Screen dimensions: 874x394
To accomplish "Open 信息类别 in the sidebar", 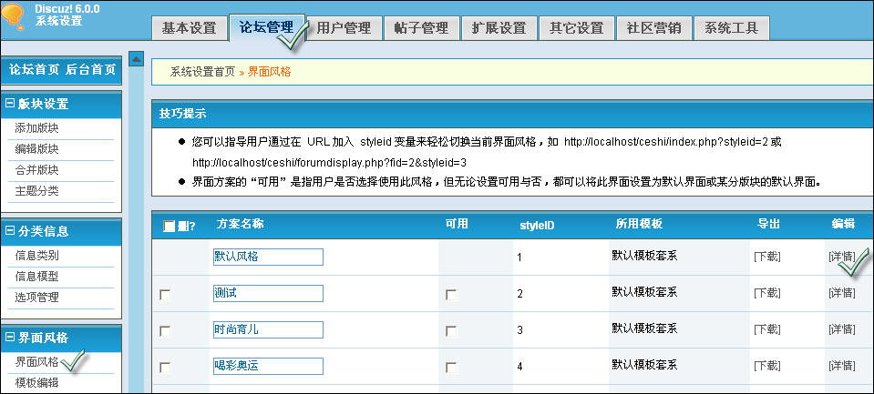I will pos(36,256).
